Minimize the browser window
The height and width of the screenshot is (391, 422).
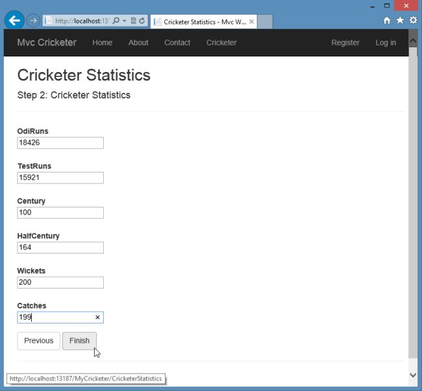point(373,6)
